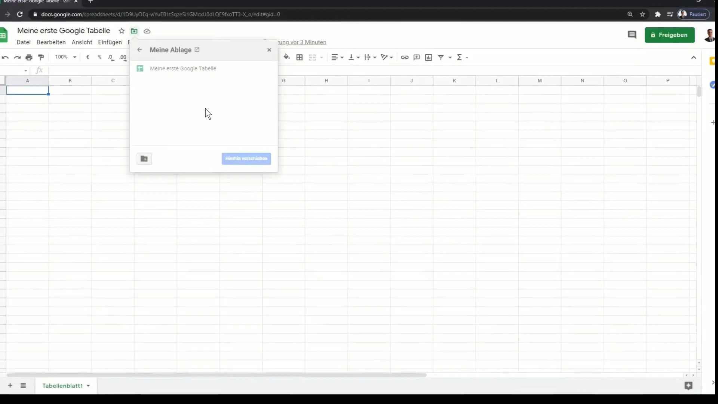
Task: Open the text rotation dropdown
Action: point(387,57)
